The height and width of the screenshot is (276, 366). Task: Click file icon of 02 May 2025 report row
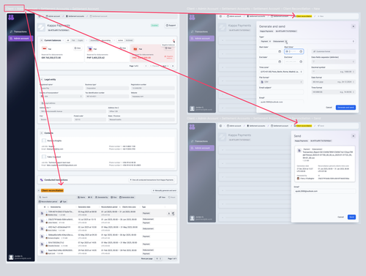tap(42, 236)
